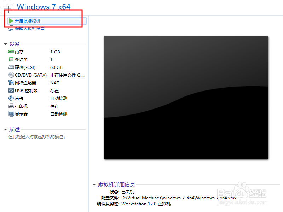Click the 处理器 processor icon
Screen dimensions: 283x212
11,59
